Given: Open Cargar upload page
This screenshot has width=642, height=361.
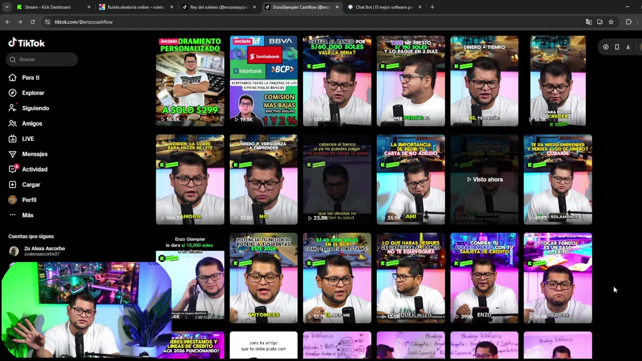Looking at the screenshot, I should pyautogui.click(x=31, y=185).
